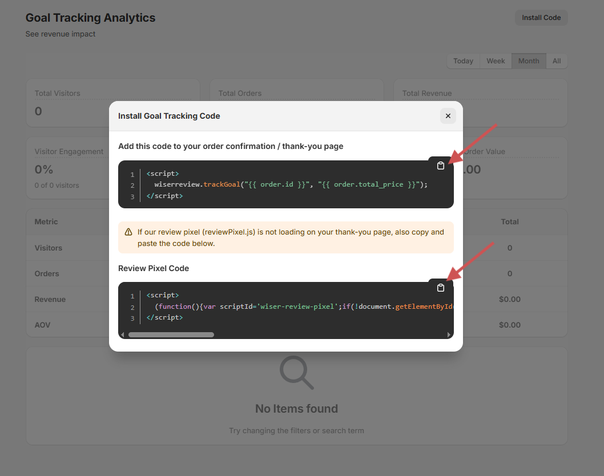Click the getElementById function code line
This screenshot has width=604, height=476.
point(303,306)
